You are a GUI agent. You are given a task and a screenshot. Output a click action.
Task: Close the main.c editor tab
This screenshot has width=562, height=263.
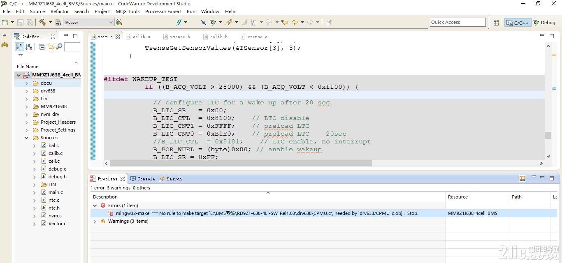click(117, 37)
